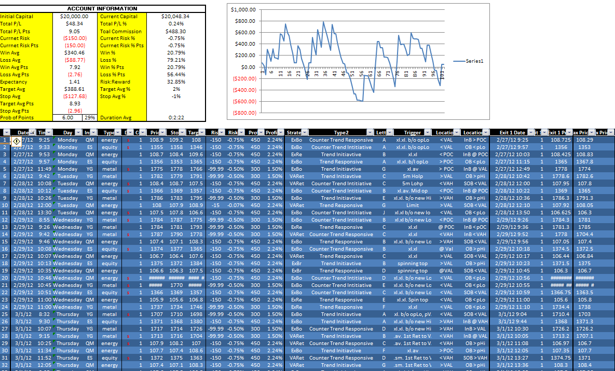Select the Total P/L value $48.34

(75, 23)
